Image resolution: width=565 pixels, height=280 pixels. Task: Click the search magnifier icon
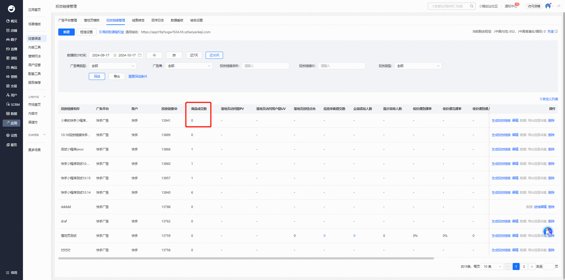471,6
